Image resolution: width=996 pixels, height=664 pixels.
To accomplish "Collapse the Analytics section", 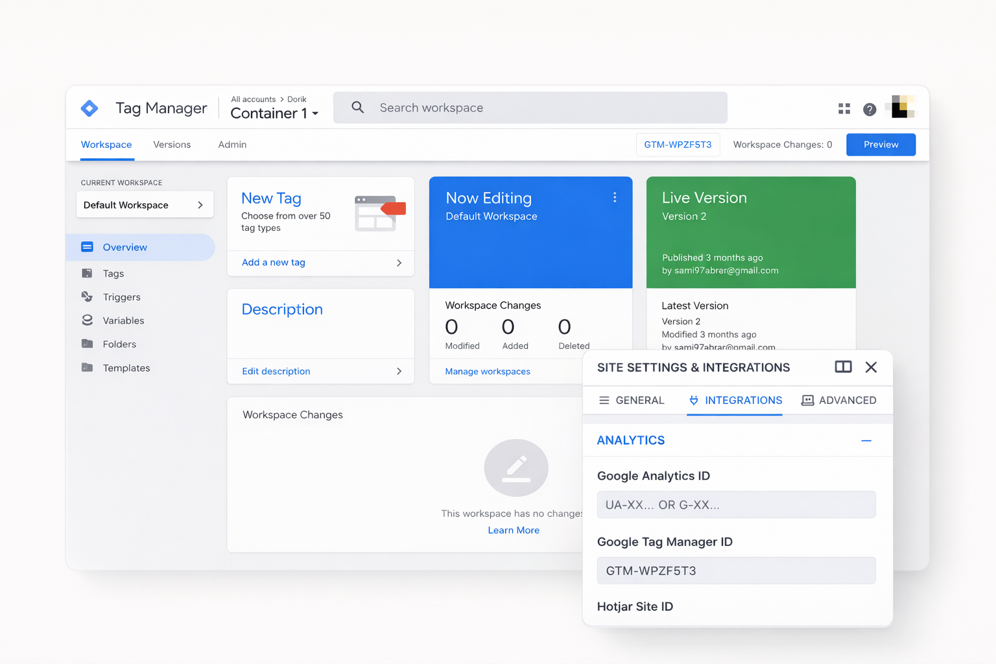I will pyautogui.click(x=866, y=440).
